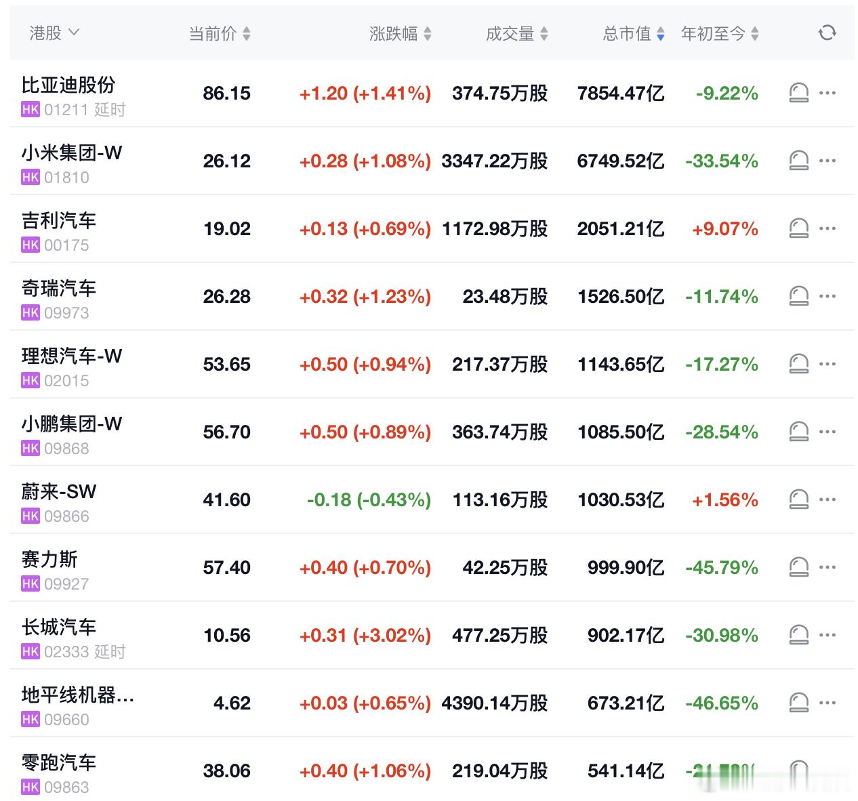Open 蔚来-SW stock details

tap(58, 491)
